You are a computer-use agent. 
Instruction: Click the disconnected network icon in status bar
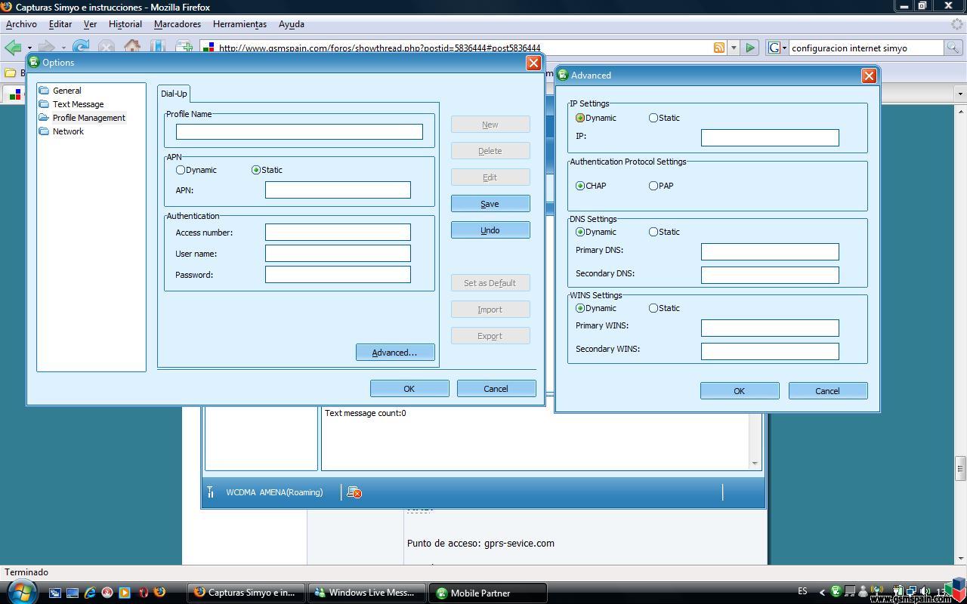354,492
